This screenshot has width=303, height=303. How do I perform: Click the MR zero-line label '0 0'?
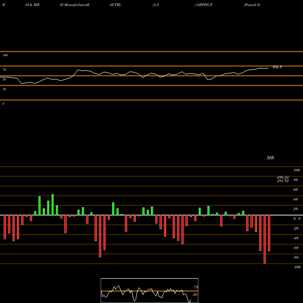[297, 219]
